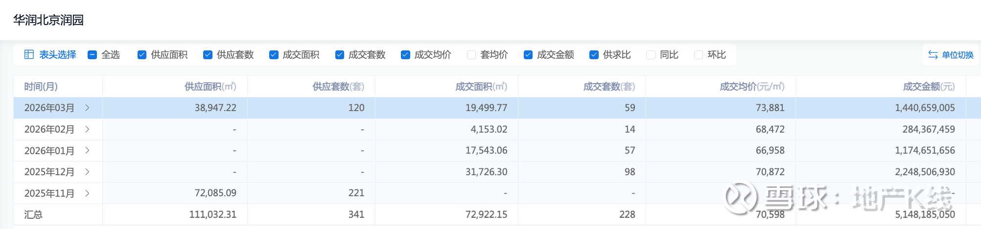The width and height of the screenshot is (981, 229).
Task: Click the 时间(月) column header
Action: pyautogui.click(x=41, y=87)
